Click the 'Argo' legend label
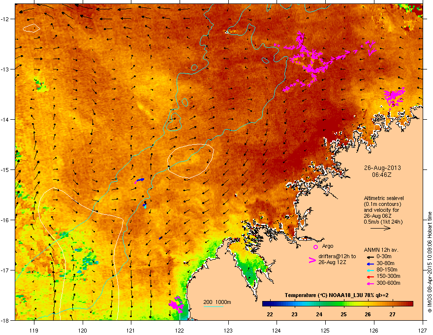Screen dimensions: 433x335 click(x=328, y=246)
